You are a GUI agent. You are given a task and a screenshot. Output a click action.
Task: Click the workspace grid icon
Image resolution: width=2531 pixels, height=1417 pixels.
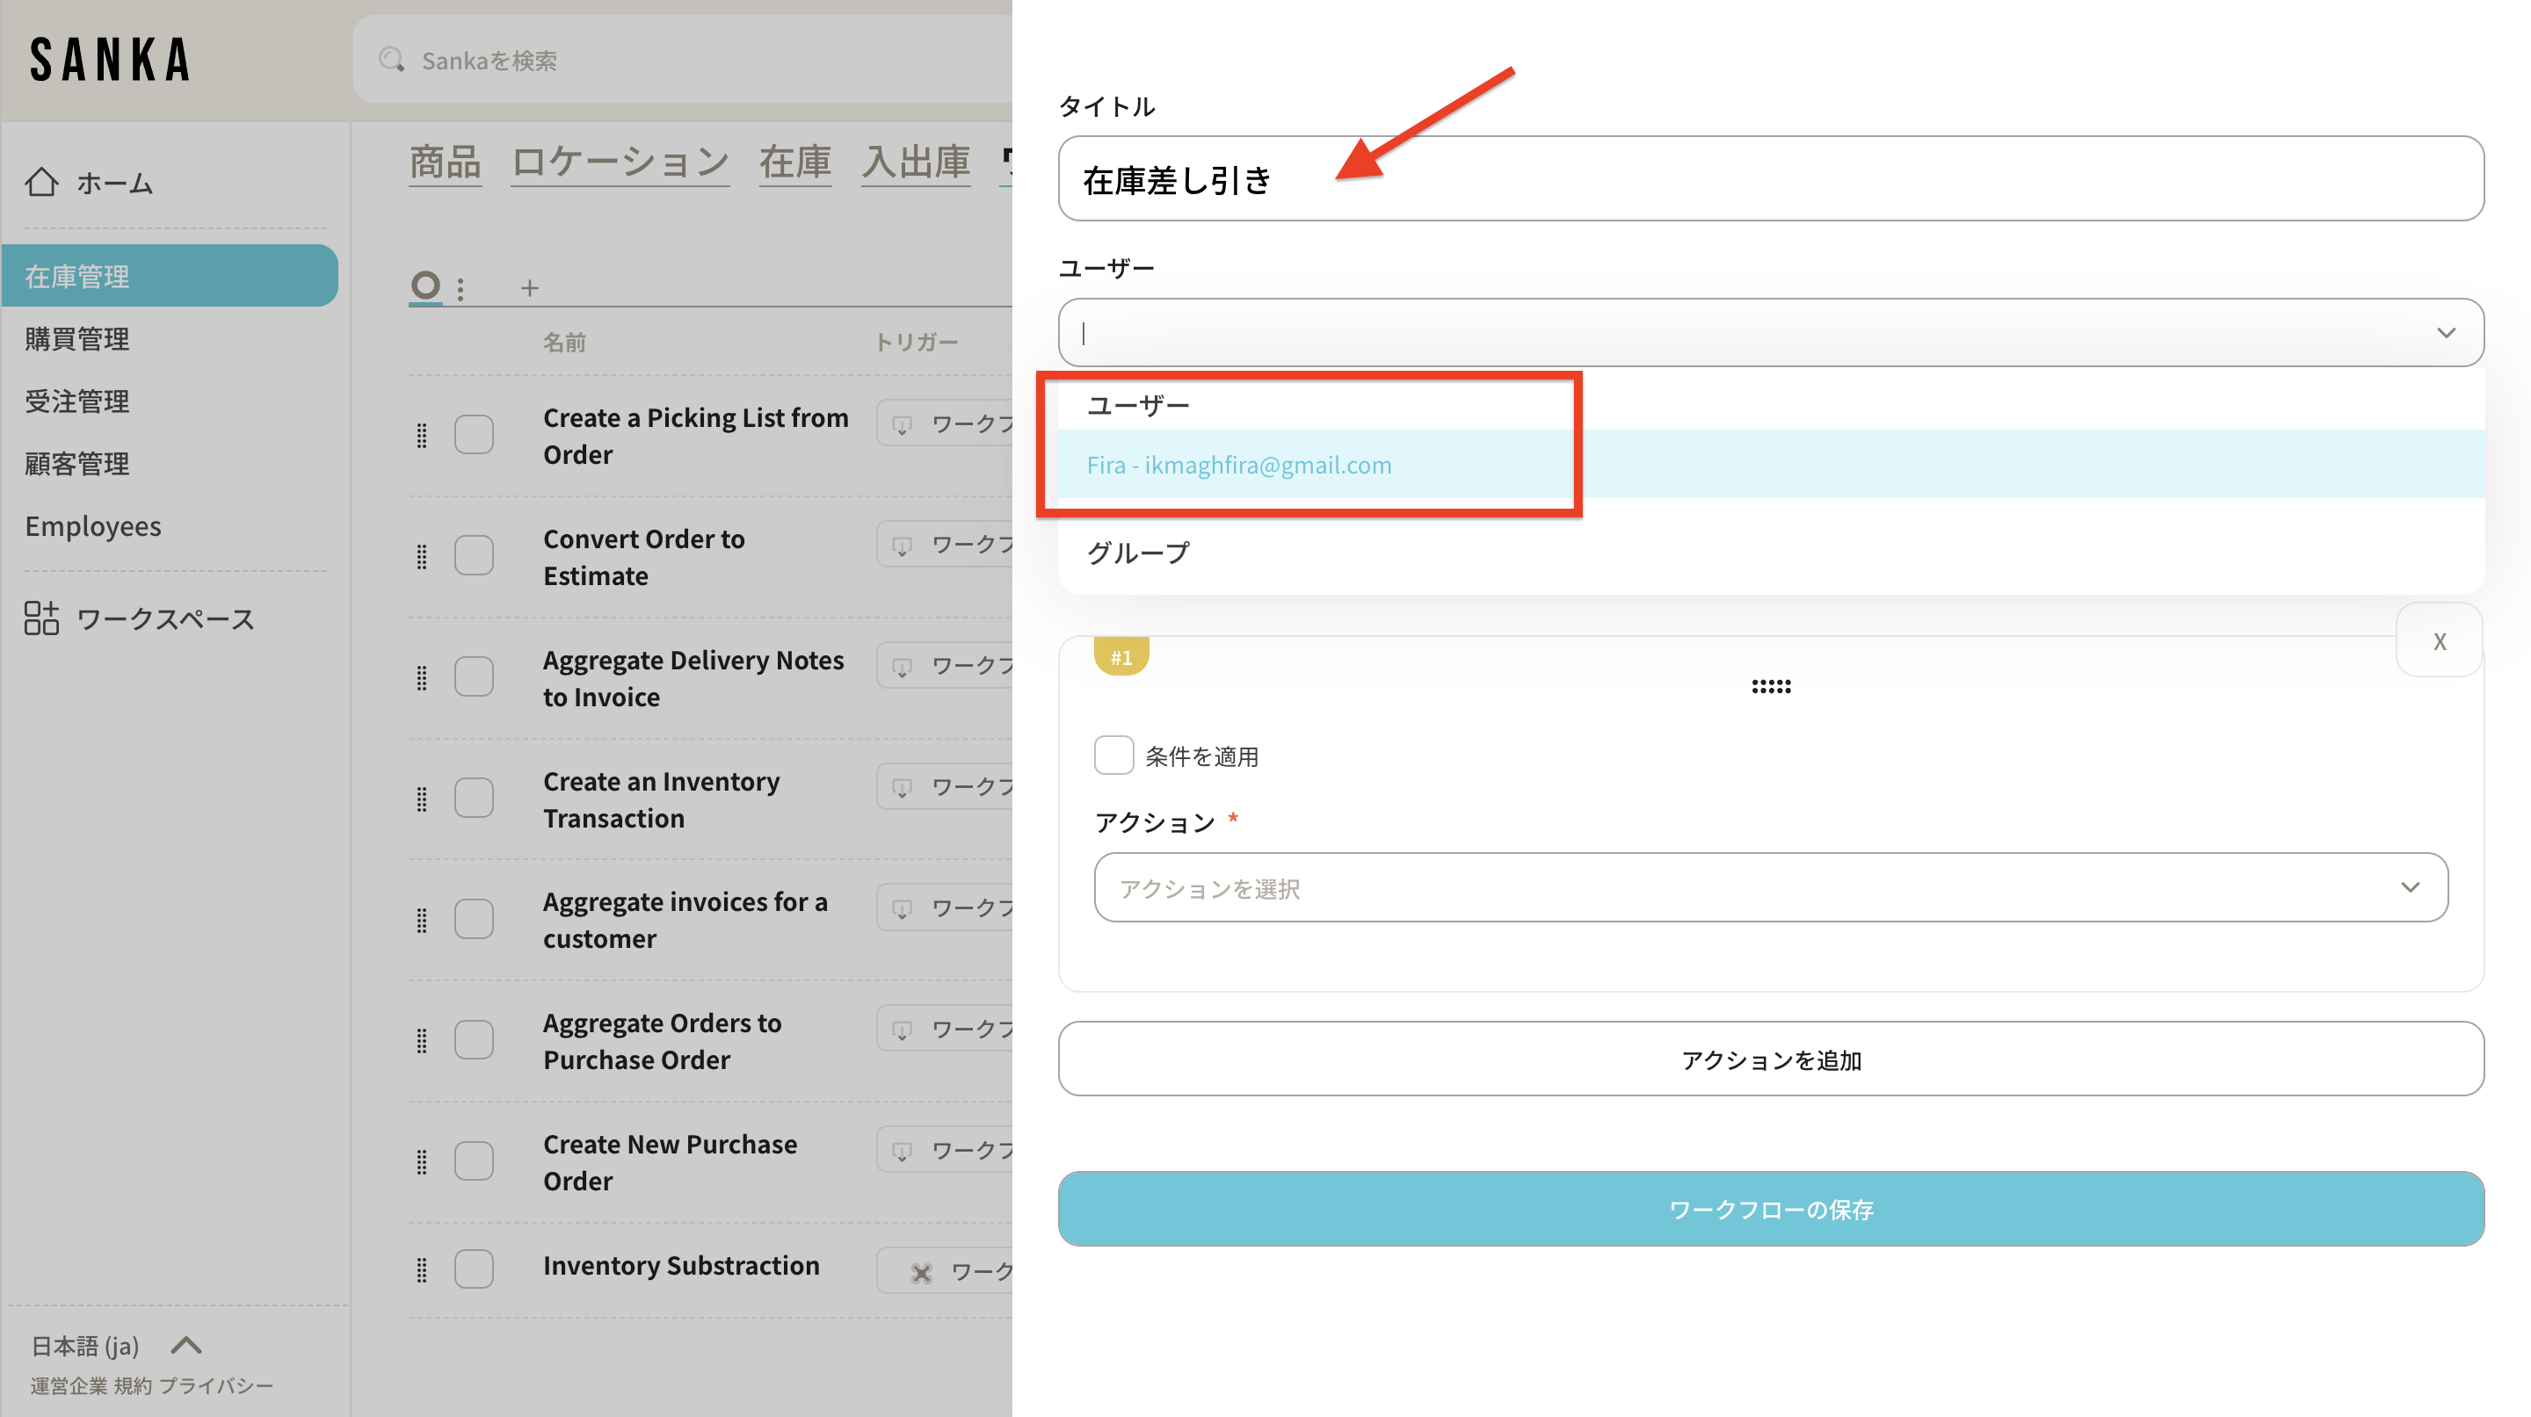coord(41,618)
